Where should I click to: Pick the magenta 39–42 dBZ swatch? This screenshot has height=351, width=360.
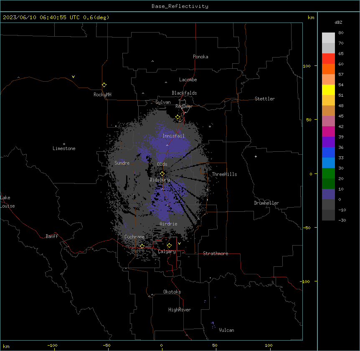coord(328,131)
